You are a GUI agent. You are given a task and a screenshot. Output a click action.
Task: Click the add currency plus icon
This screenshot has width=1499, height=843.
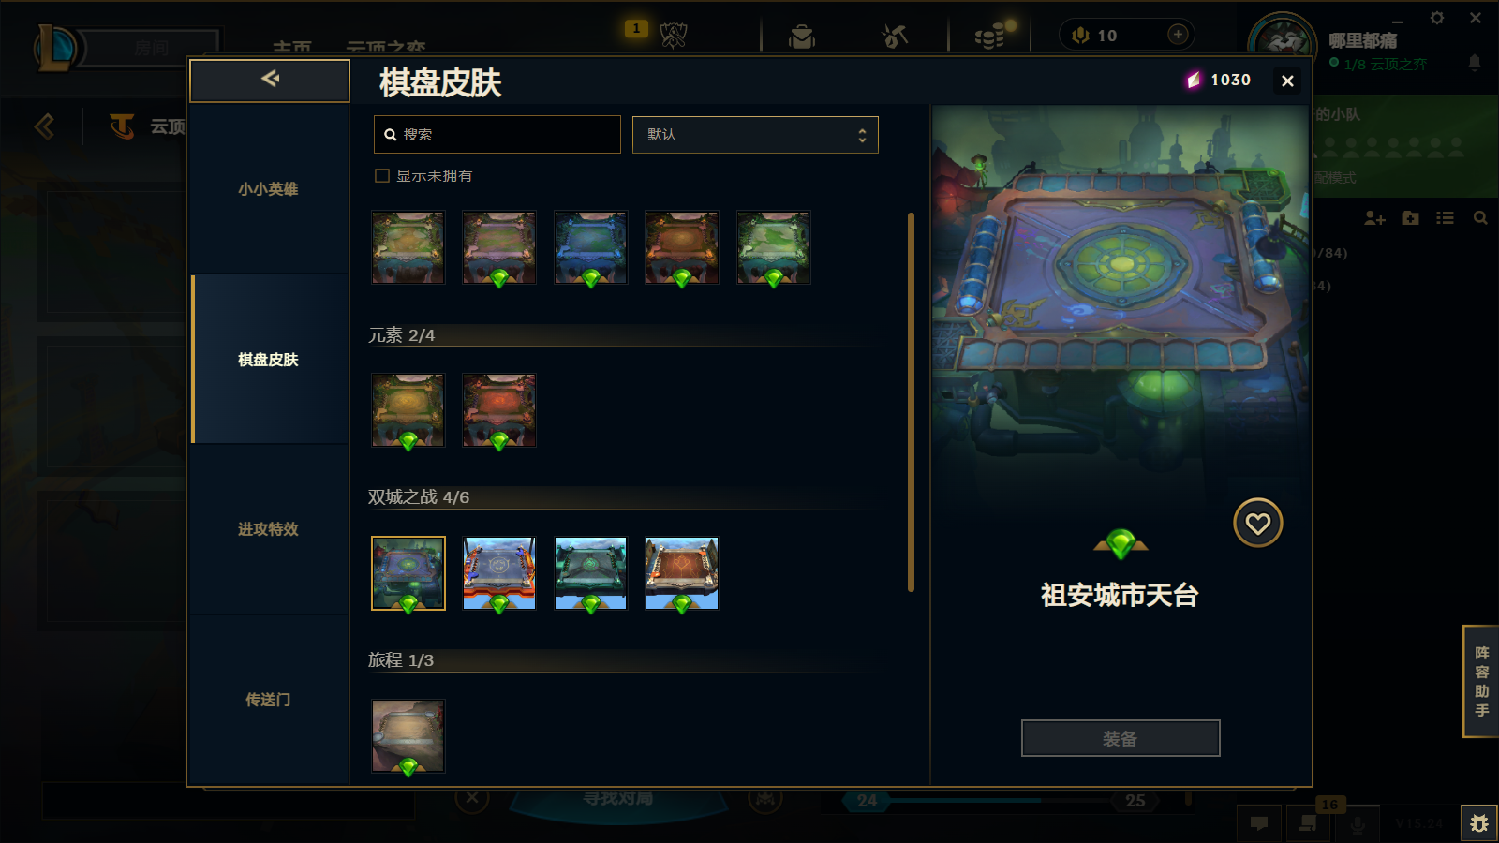(1178, 35)
